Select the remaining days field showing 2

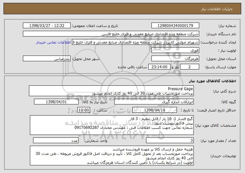190,67
